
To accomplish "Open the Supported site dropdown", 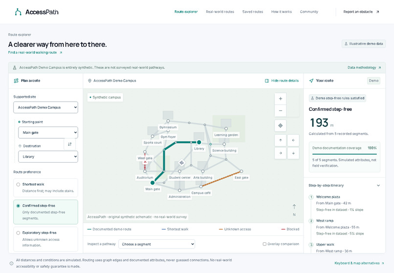I will [x=45, y=107].
